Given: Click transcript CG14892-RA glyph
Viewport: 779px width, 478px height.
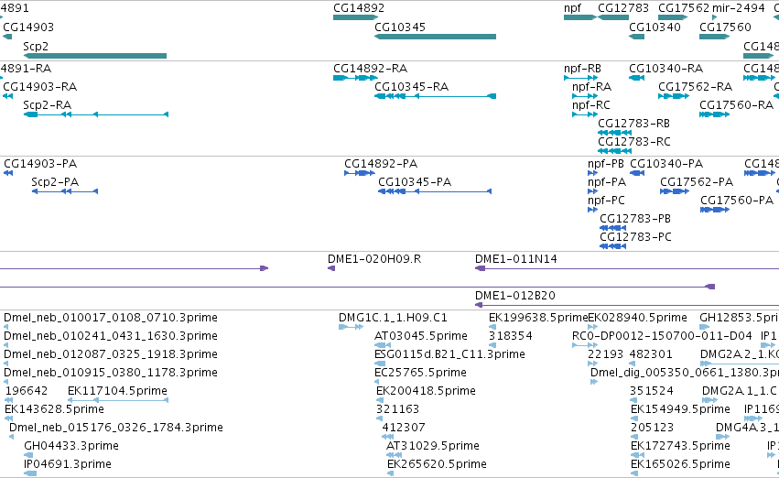Looking at the screenshot, I should tap(356, 78).
